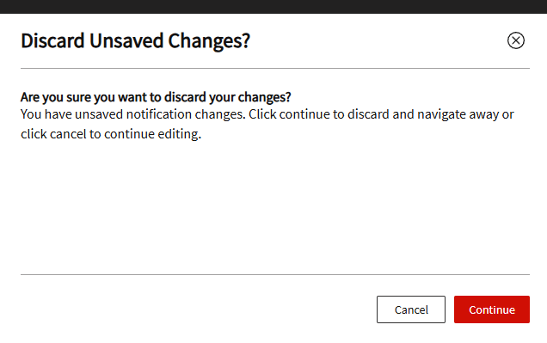Click the empty white area in the dialog body
Screen dimensions: 547x343
pos(275,207)
